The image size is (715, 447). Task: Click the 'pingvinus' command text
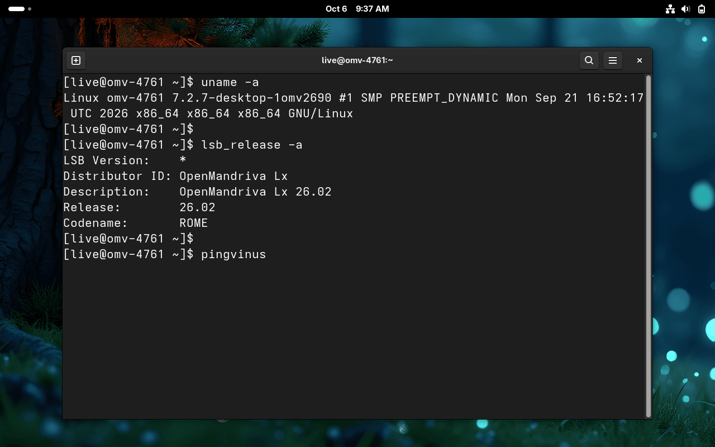233,254
